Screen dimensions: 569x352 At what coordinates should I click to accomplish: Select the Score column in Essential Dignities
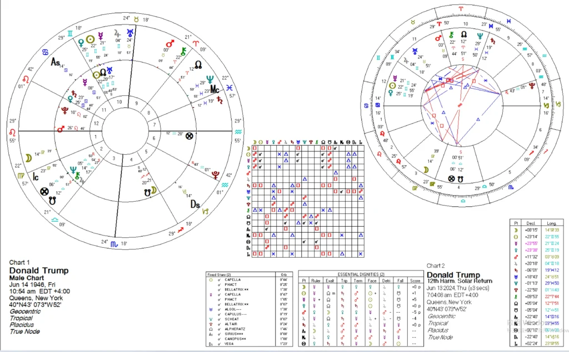coord(415,280)
